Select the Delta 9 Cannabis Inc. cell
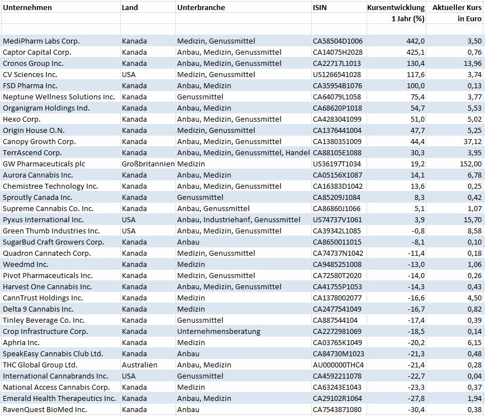 point(60,309)
